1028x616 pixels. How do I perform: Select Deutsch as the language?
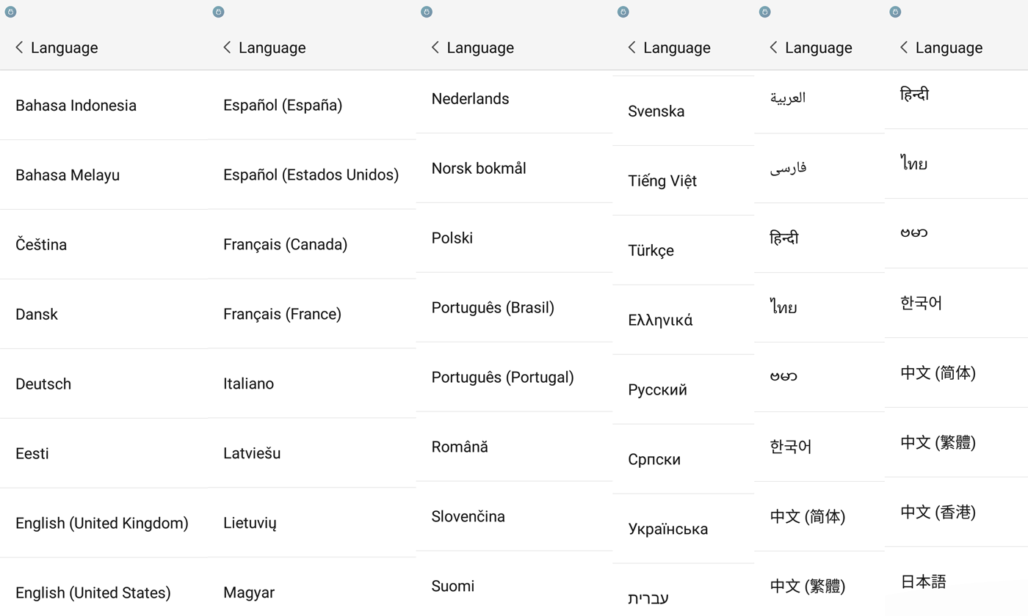pos(104,384)
